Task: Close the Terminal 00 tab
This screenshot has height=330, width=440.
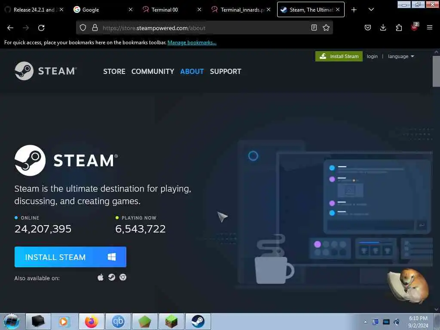Action: (199, 9)
